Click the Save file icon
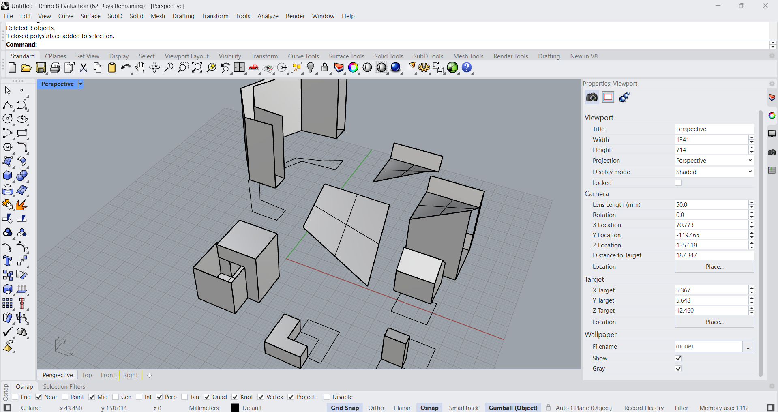The height and width of the screenshot is (412, 778). click(x=41, y=68)
